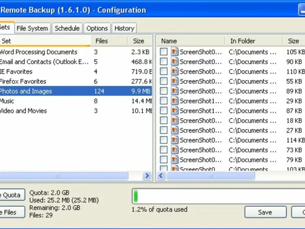Viewport: 305px width, 229px height.
Task: Click the 'Files: 29' label
Action: point(41,215)
